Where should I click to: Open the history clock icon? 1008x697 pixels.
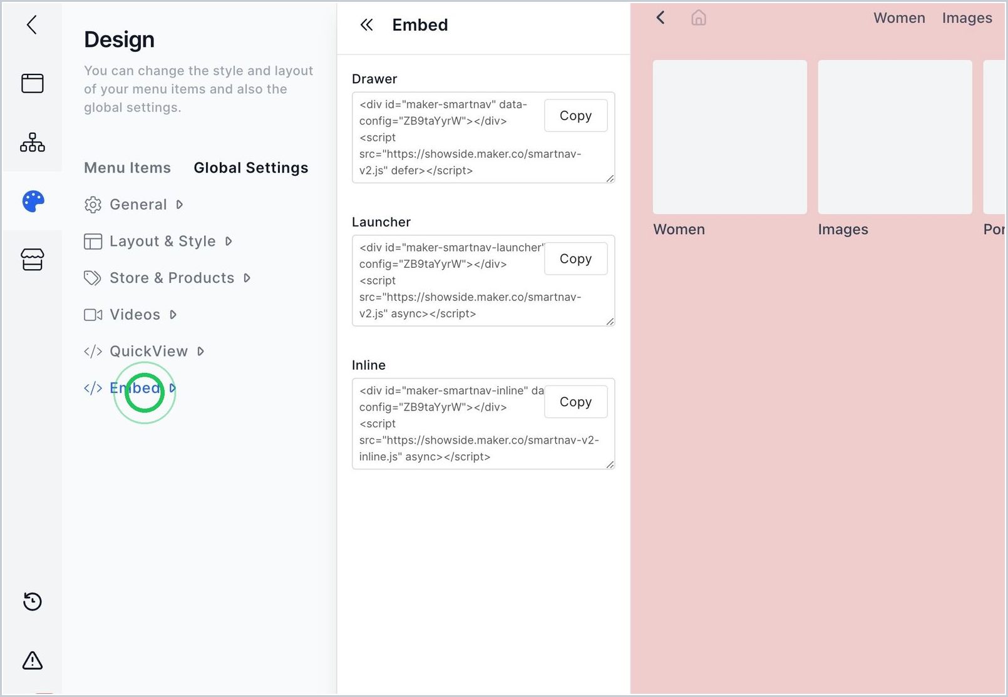tap(33, 601)
